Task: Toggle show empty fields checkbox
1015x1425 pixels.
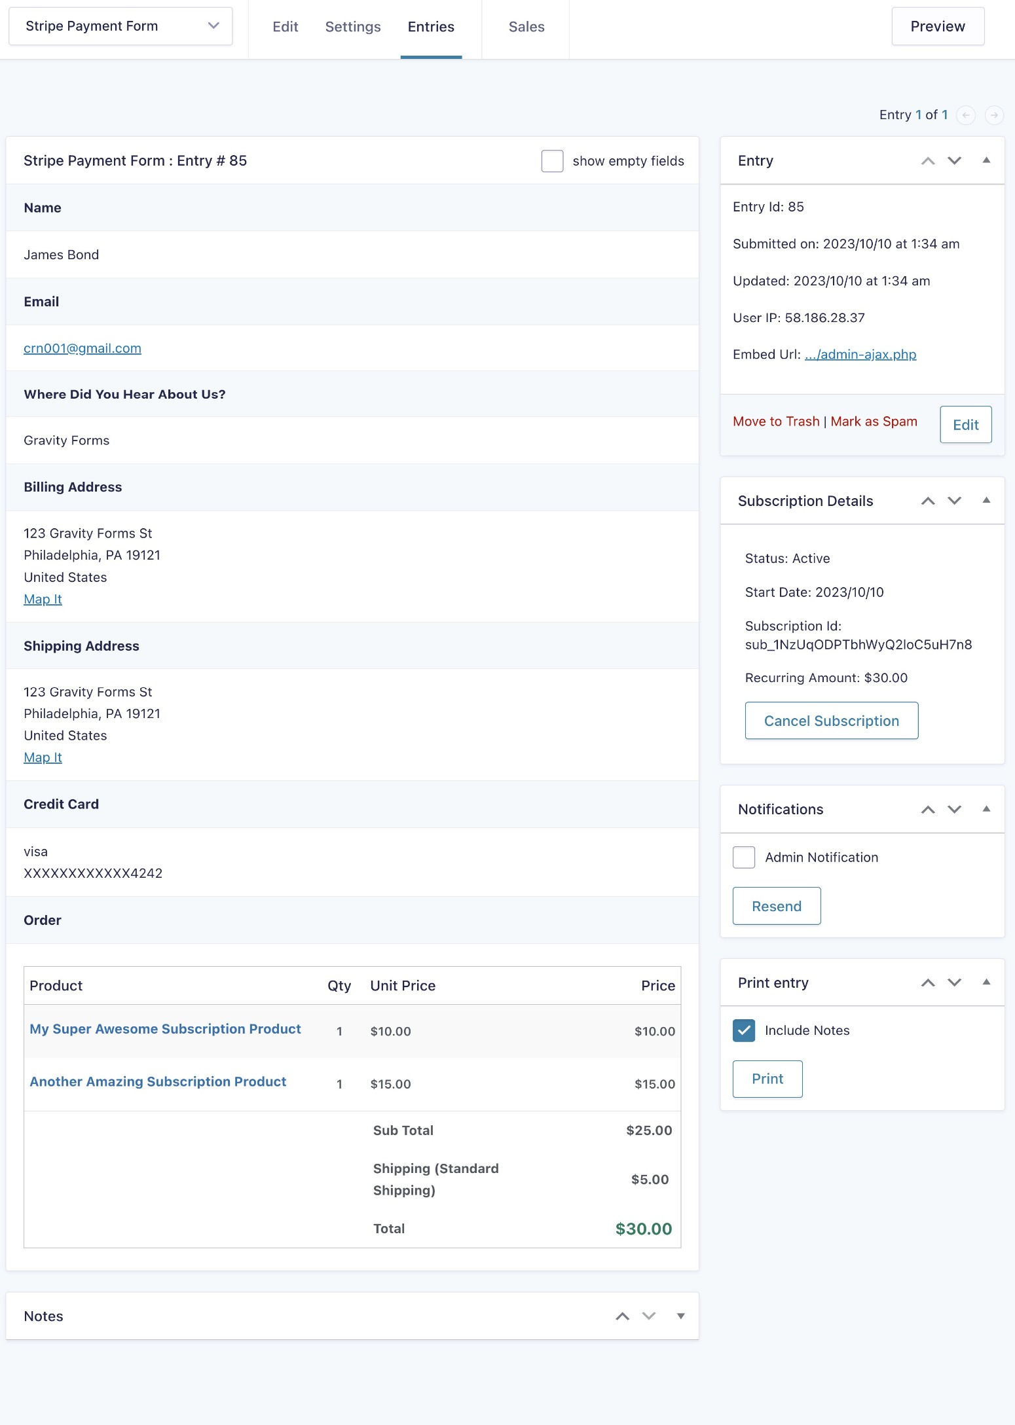Action: [x=552, y=161]
